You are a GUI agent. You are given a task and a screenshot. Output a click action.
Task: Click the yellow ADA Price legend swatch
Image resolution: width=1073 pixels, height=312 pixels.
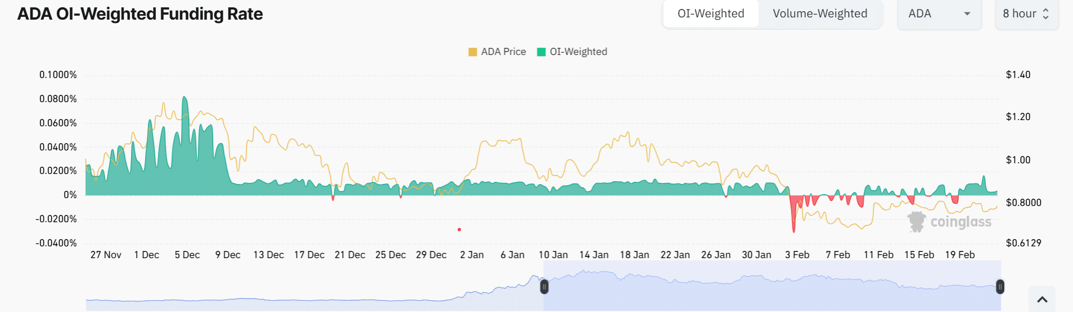[472, 52]
